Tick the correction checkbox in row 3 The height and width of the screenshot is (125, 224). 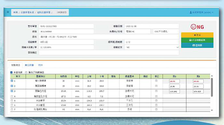tap(156, 91)
